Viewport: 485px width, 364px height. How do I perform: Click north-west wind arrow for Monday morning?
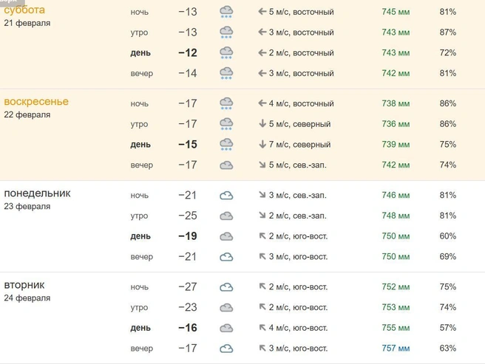pos(262,215)
